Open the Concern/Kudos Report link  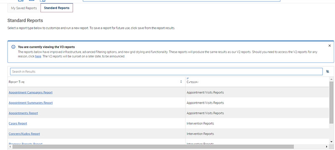tap(24, 134)
